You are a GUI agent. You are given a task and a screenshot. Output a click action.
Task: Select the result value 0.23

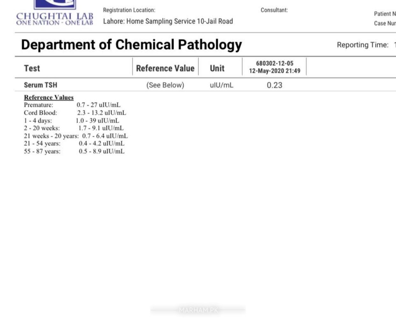(275, 85)
